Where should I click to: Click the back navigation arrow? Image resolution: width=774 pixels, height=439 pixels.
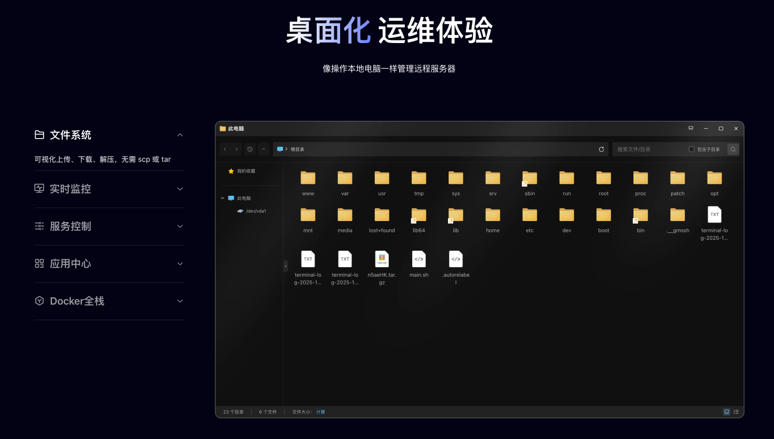tap(225, 149)
